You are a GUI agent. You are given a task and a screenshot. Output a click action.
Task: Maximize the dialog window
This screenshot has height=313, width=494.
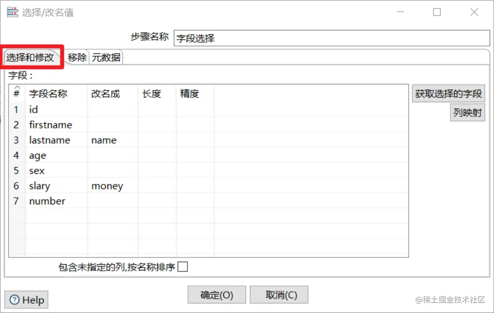click(437, 12)
